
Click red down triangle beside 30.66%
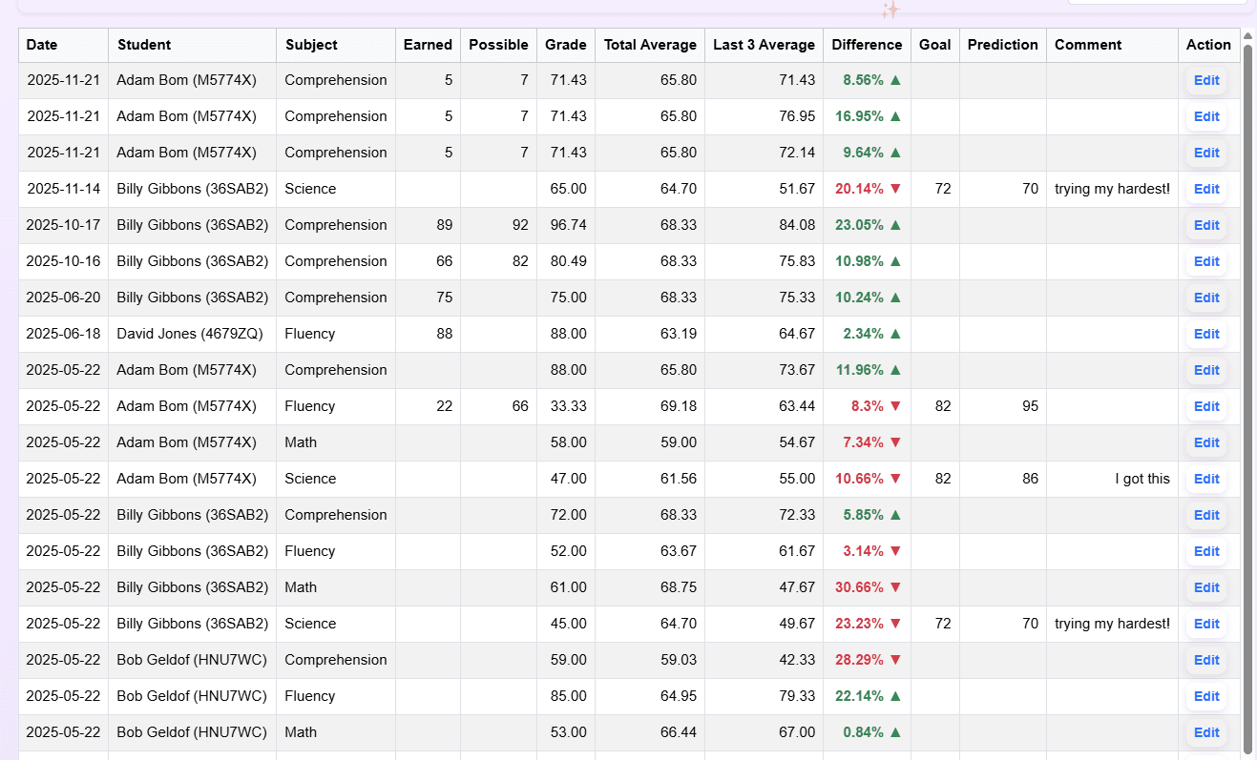(895, 587)
